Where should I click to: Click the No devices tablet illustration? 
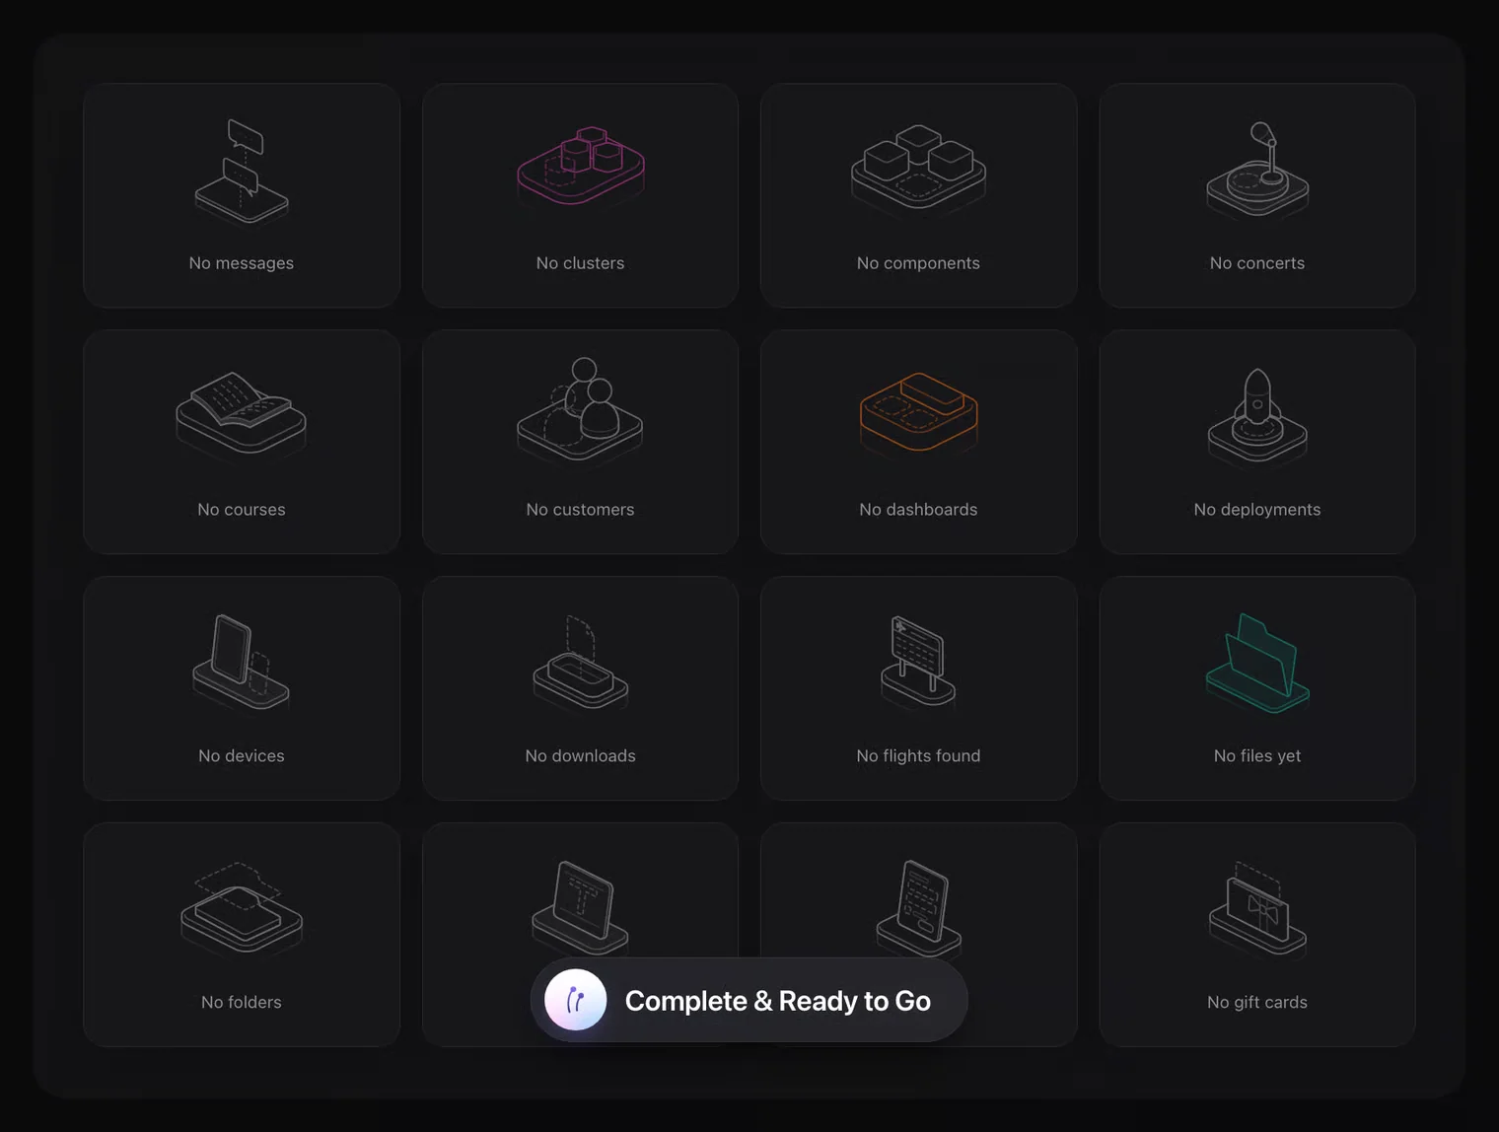(242, 662)
